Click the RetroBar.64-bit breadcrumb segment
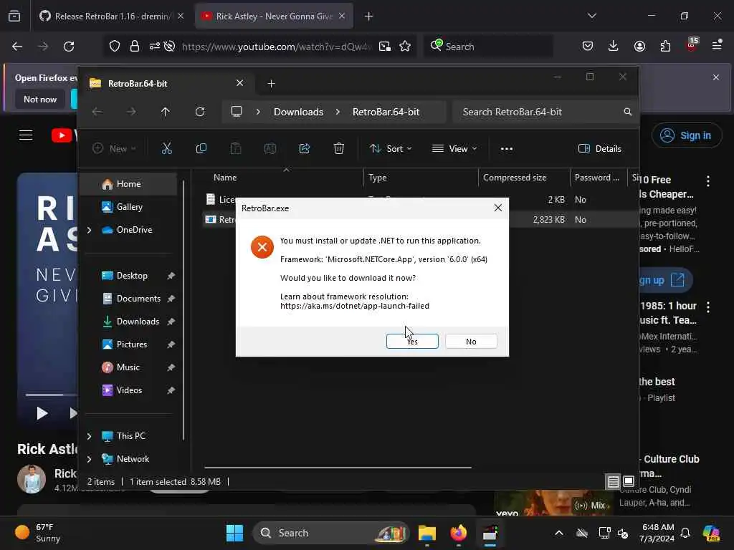 [x=386, y=112]
